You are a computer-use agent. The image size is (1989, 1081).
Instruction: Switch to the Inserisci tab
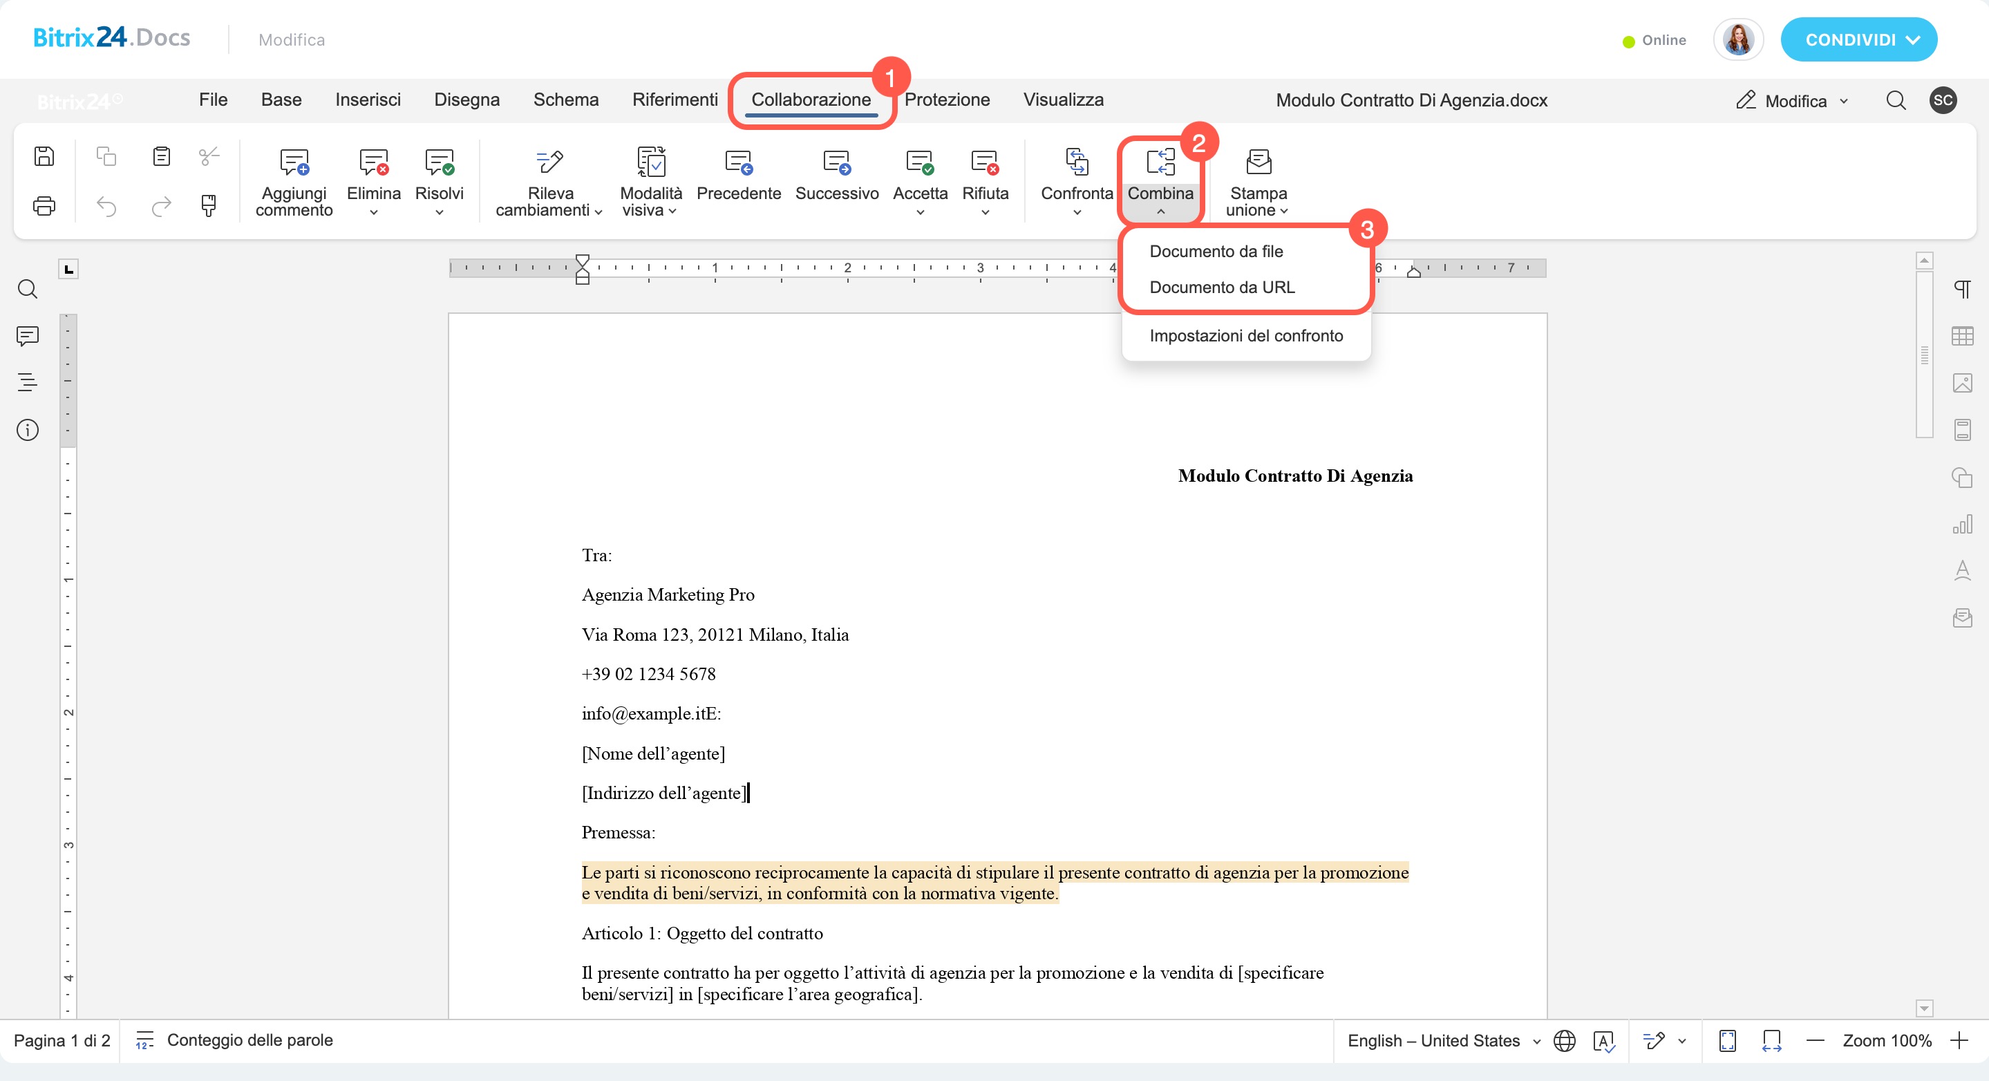pyautogui.click(x=368, y=100)
